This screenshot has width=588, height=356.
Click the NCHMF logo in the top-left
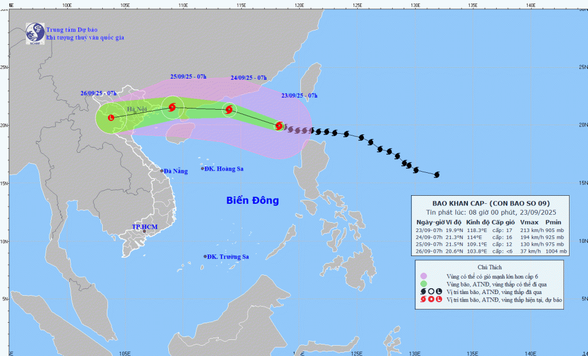pos(36,33)
